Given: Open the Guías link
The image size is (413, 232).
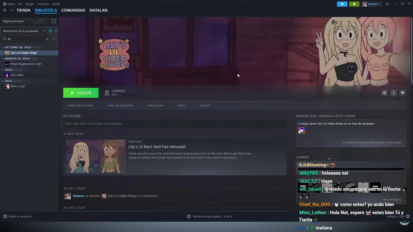Looking at the screenshot, I should tap(181, 105).
